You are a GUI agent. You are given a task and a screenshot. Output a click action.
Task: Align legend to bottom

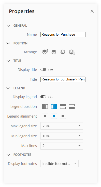(x=63, y=116)
